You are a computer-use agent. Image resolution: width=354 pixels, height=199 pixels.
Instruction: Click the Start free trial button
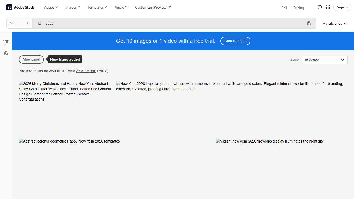click(x=235, y=41)
